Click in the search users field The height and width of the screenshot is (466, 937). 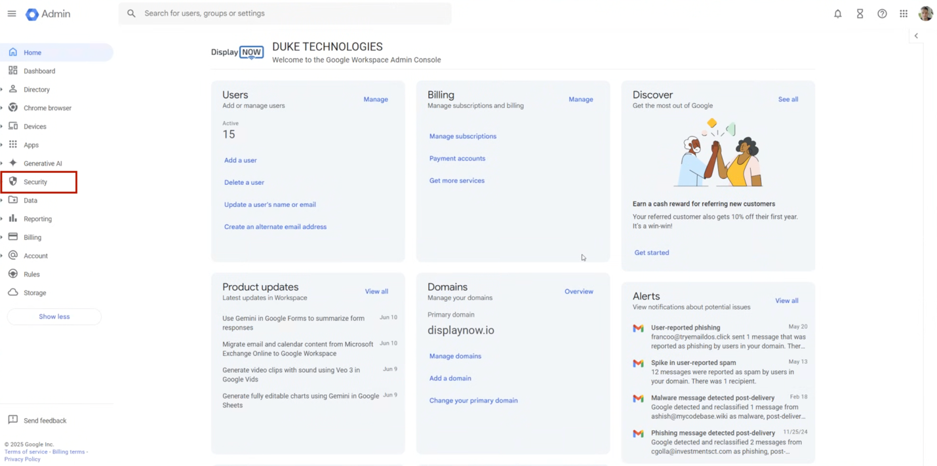point(285,13)
